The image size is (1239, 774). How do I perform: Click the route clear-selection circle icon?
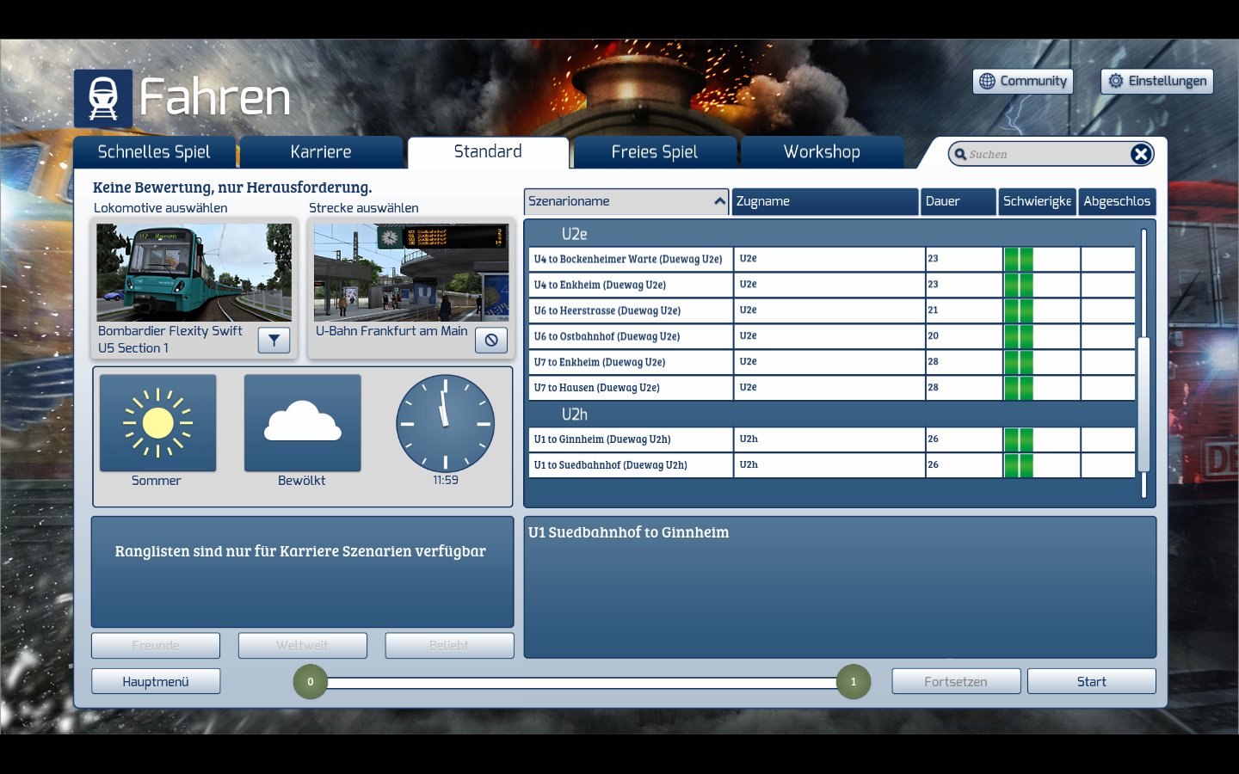pyautogui.click(x=491, y=341)
